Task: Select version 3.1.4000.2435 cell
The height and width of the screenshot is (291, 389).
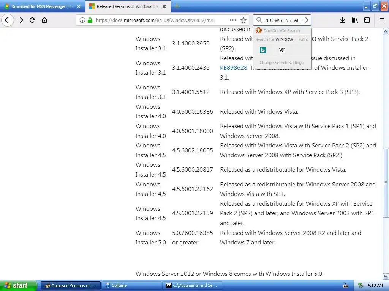Action: click(191, 67)
